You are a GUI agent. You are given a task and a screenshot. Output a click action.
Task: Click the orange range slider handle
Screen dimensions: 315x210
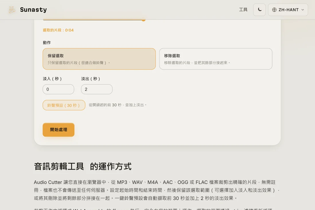click(x=143, y=20)
